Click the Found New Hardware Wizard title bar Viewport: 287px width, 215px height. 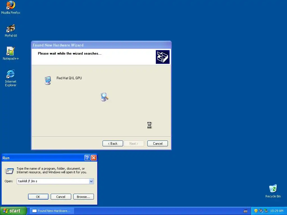pyautogui.click(x=101, y=45)
